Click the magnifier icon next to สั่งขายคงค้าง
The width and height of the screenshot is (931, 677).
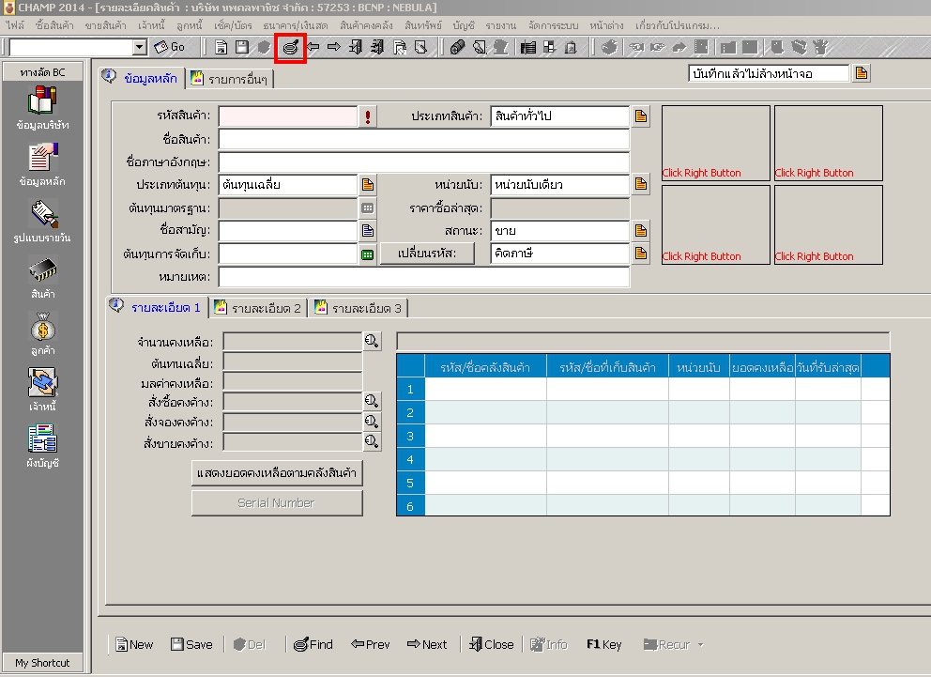click(372, 441)
